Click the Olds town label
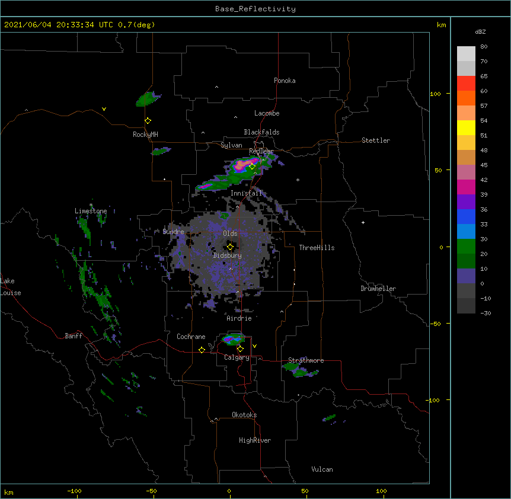The width and height of the screenshot is (511, 499). (230, 233)
